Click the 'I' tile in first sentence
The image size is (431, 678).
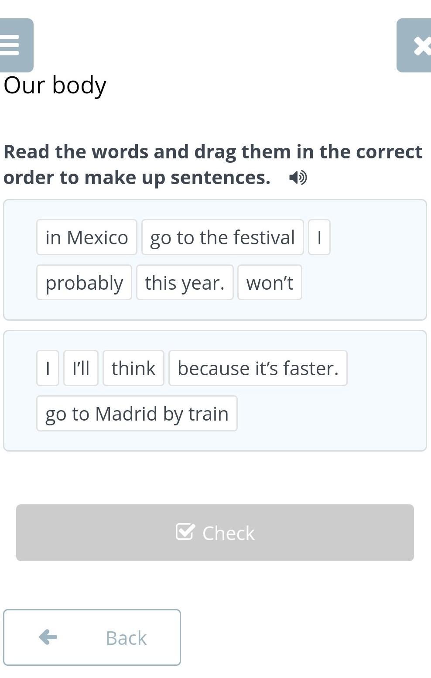319,237
